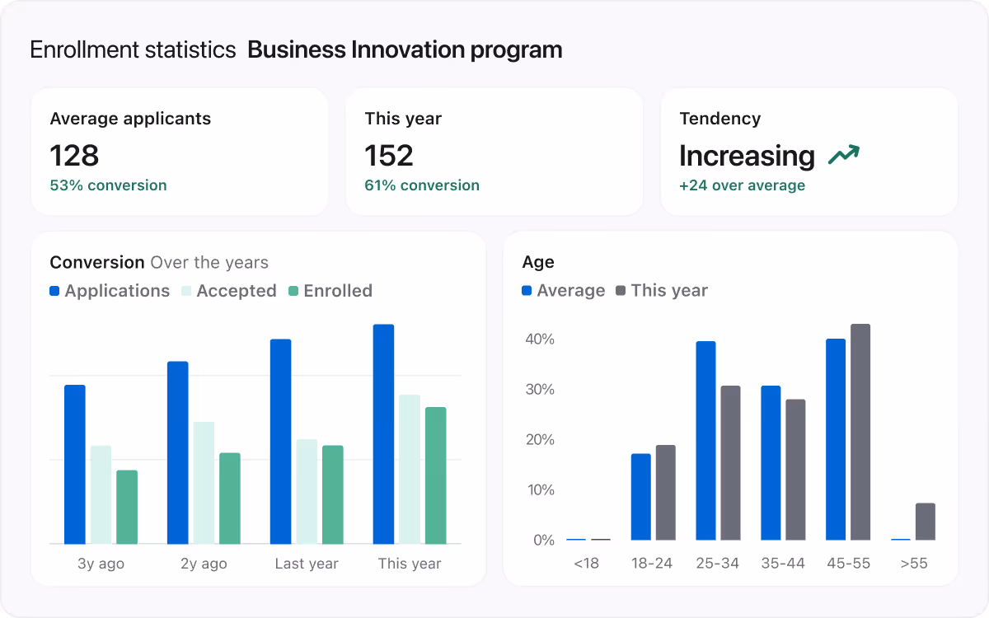Open the Average applicants card
This screenshot has height=618, width=989.
coord(179,152)
